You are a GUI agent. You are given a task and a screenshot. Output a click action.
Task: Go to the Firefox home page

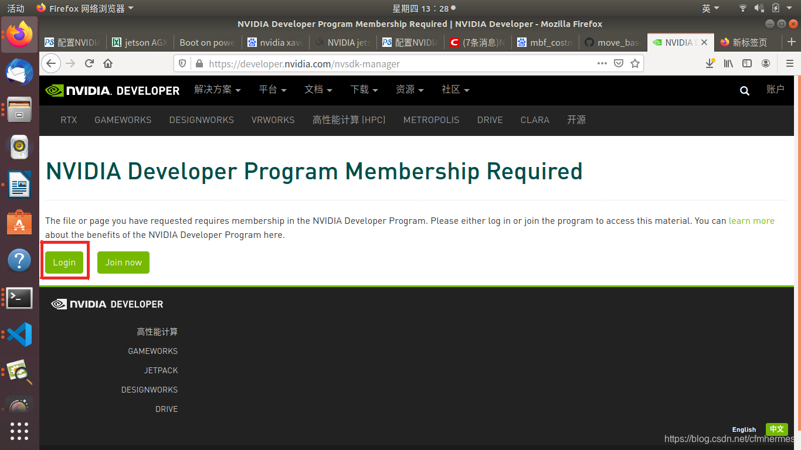pos(108,63)
